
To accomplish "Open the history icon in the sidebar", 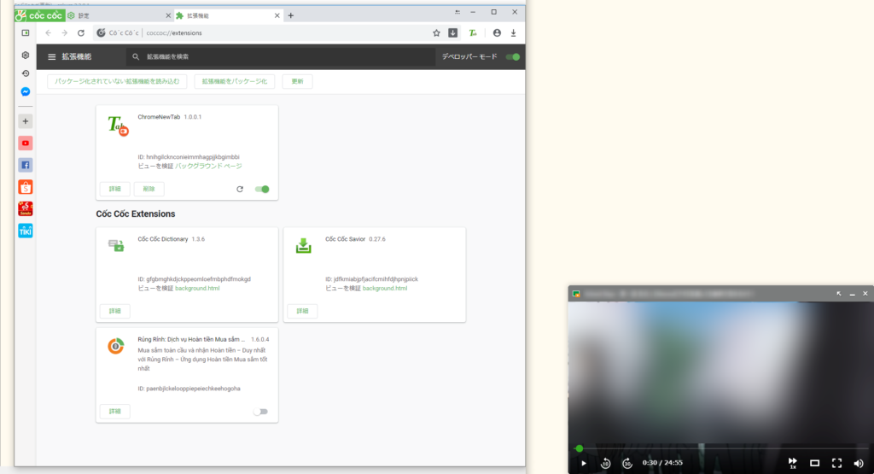I will 25,73.
